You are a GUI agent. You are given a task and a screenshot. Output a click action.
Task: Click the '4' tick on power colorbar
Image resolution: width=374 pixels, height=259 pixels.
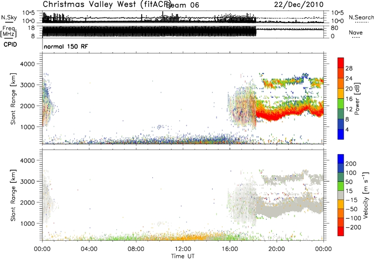pos(347,129)
